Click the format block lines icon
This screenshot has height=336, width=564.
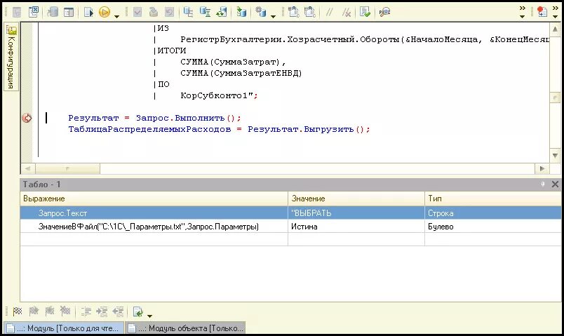[x=86, y=311]
